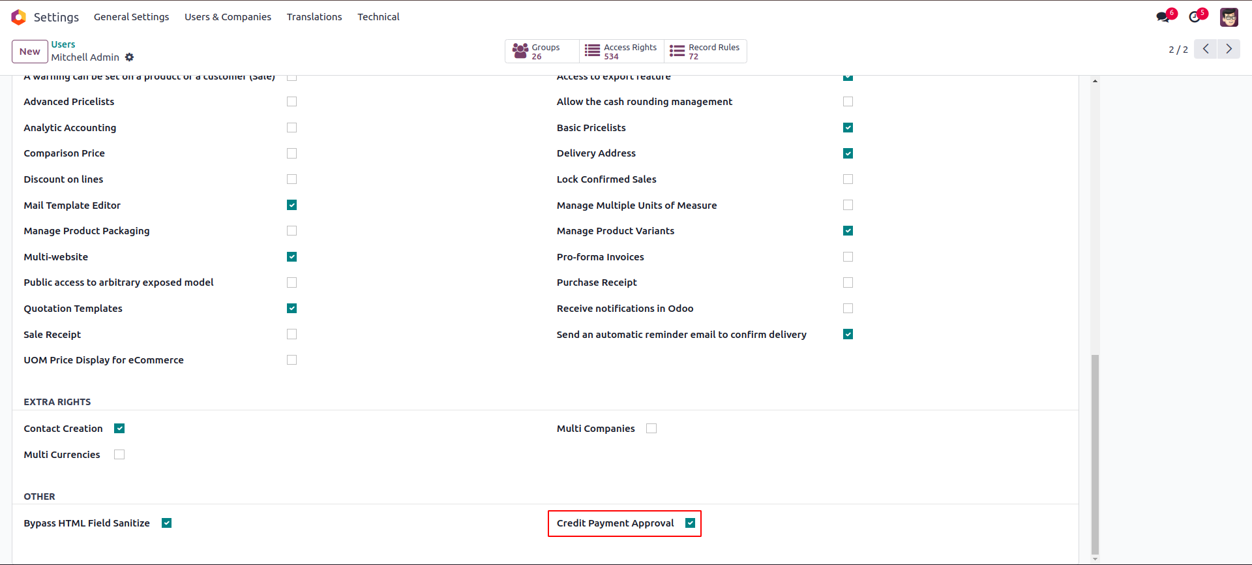
Task: Go to the previous user record
Action: pos(1206,49)
